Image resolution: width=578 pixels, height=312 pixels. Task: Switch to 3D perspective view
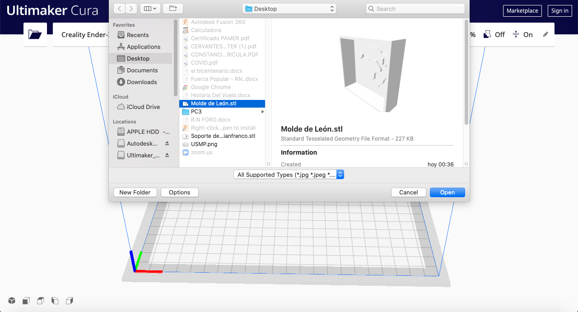(x=12, y=301)
